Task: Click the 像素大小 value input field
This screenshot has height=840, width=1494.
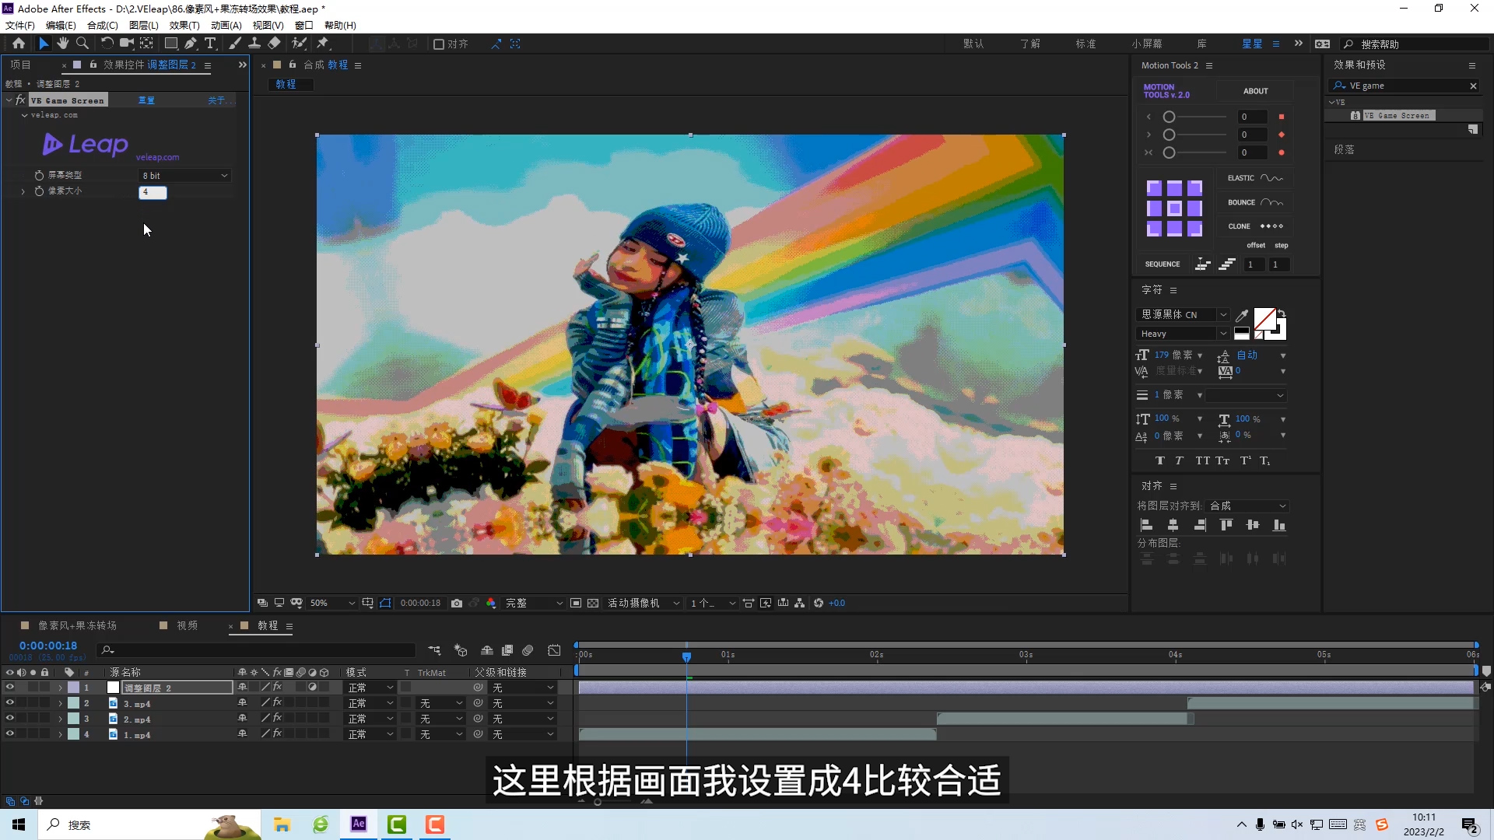Action: click(153, 192)
